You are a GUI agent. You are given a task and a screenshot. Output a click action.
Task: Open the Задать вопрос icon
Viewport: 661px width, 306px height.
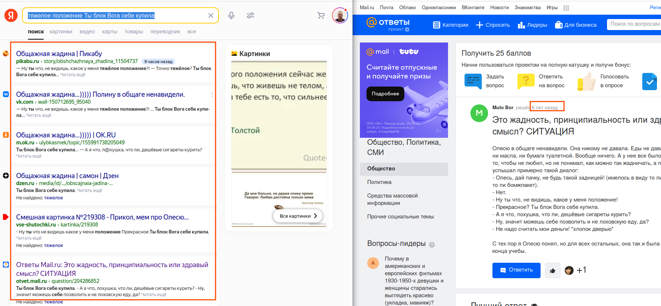tap(473, 81)
